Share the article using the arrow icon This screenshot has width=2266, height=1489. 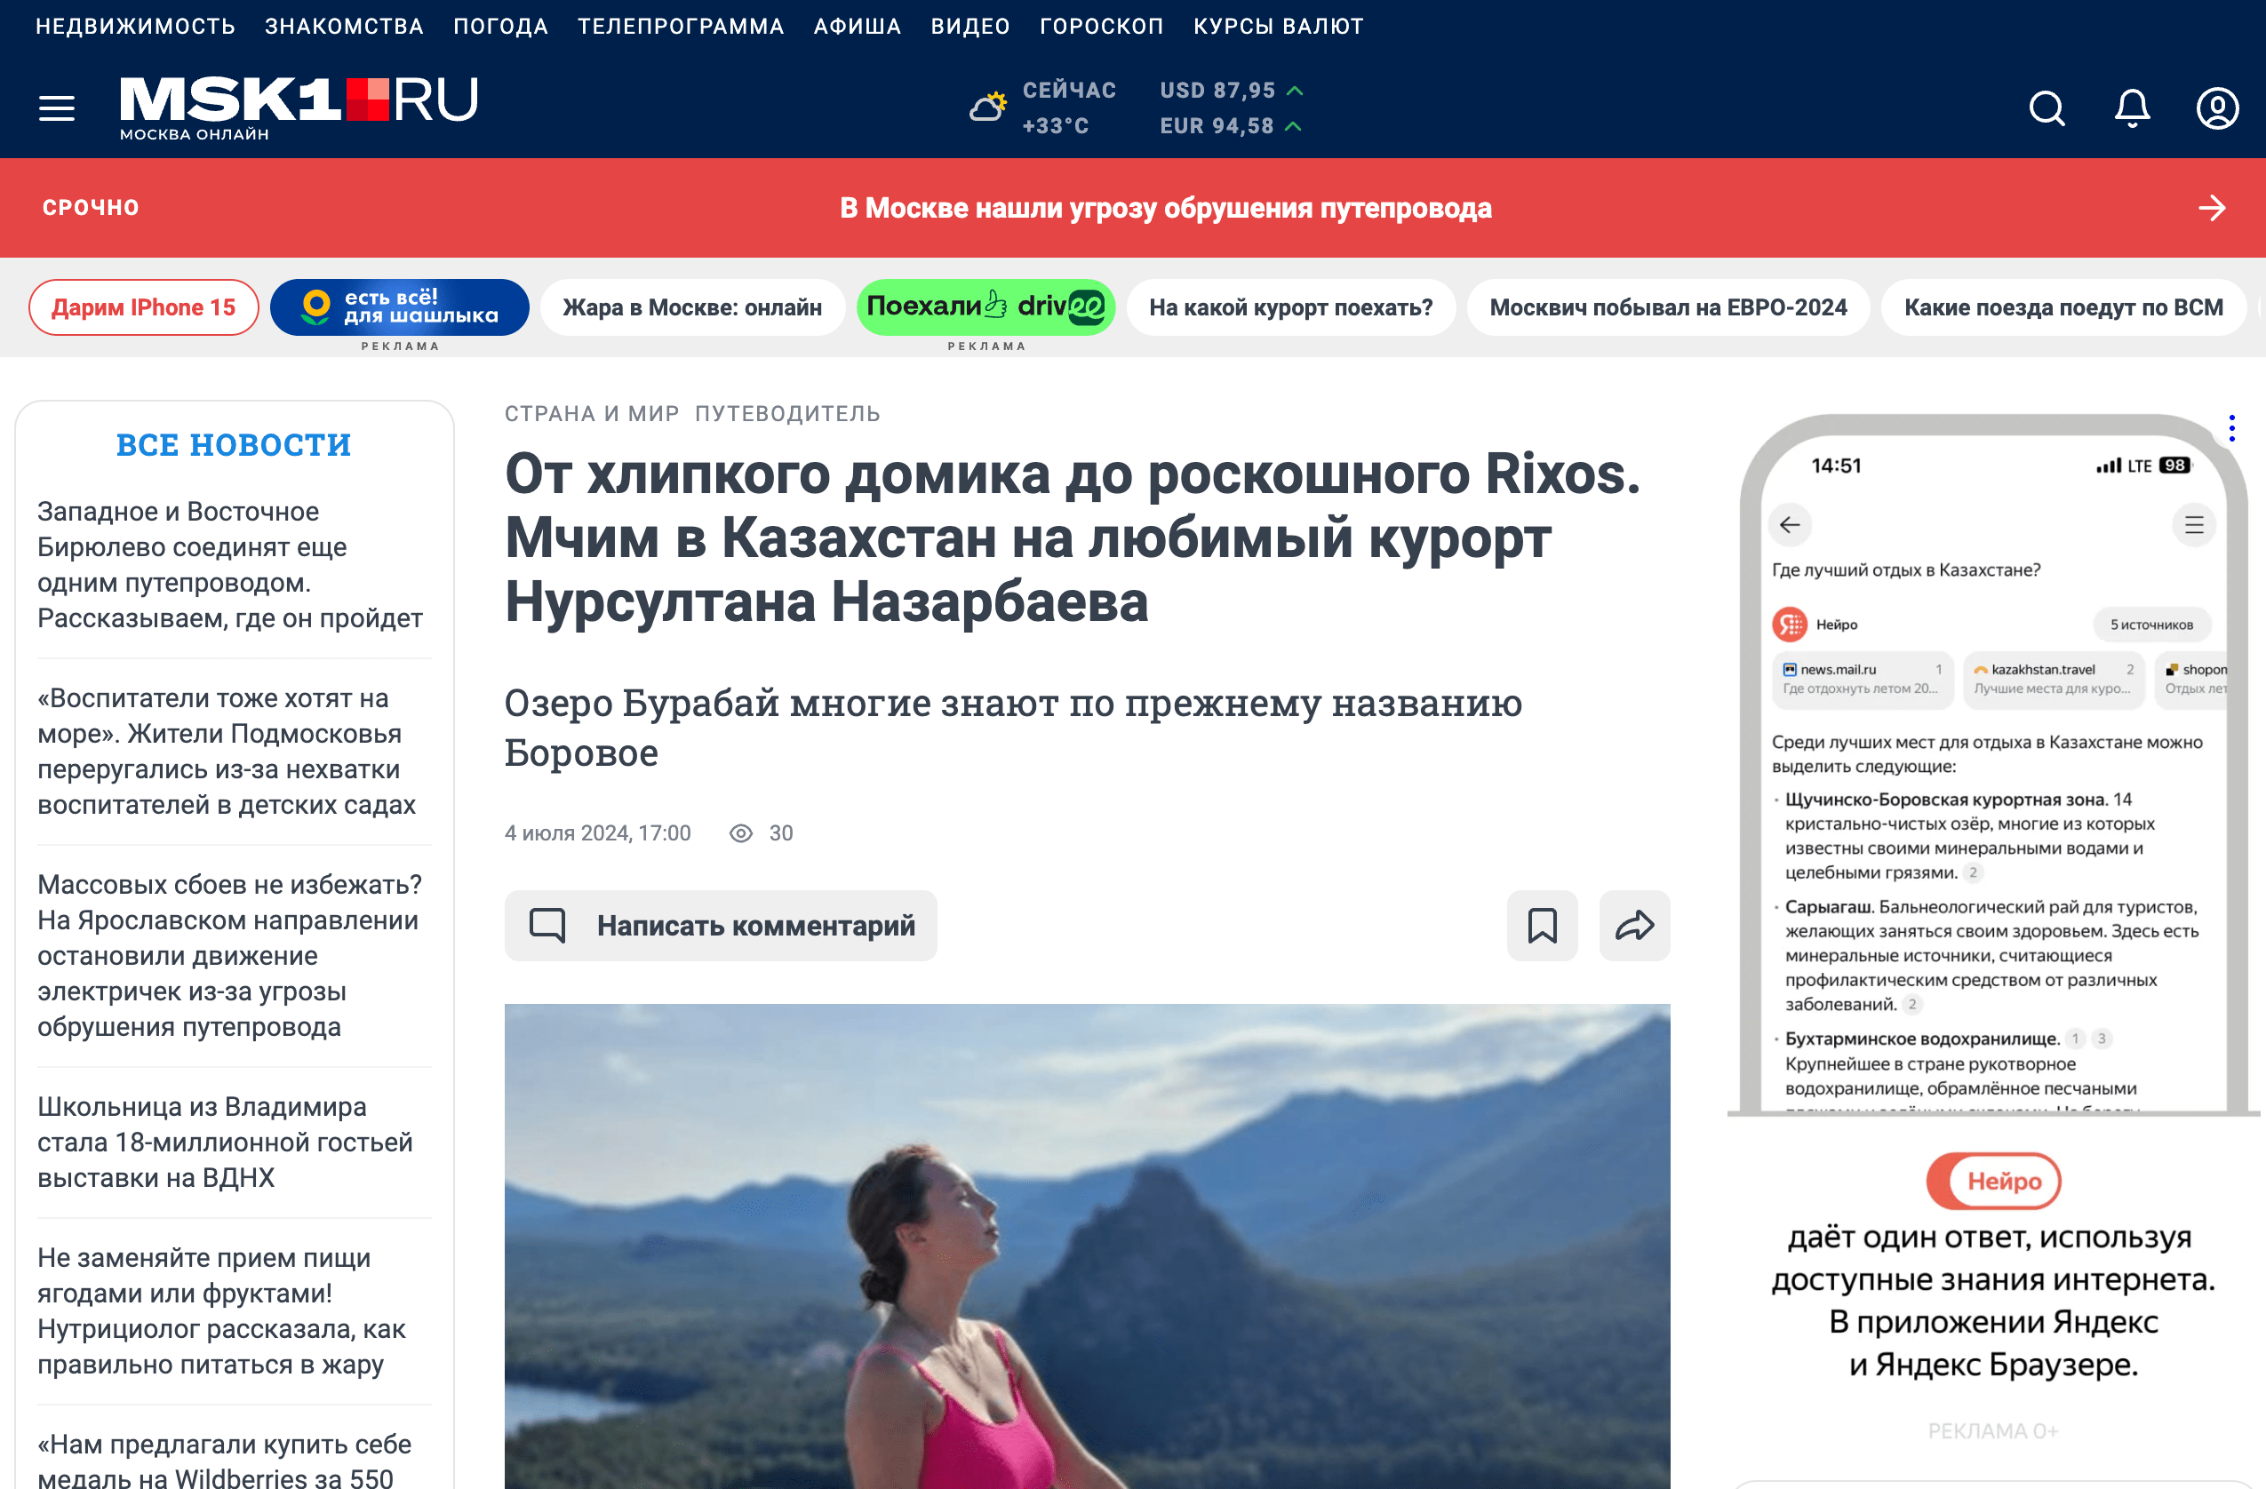pos(1635,926)
